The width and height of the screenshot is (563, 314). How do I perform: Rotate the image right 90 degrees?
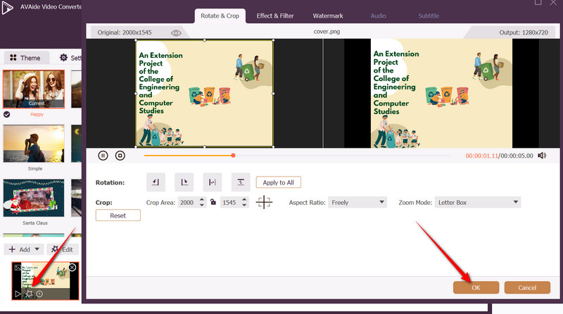tap(184, 182)
